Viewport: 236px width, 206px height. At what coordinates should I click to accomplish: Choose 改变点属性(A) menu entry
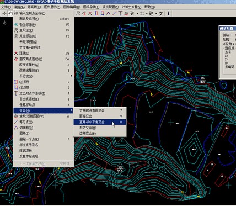pos(43,65)
